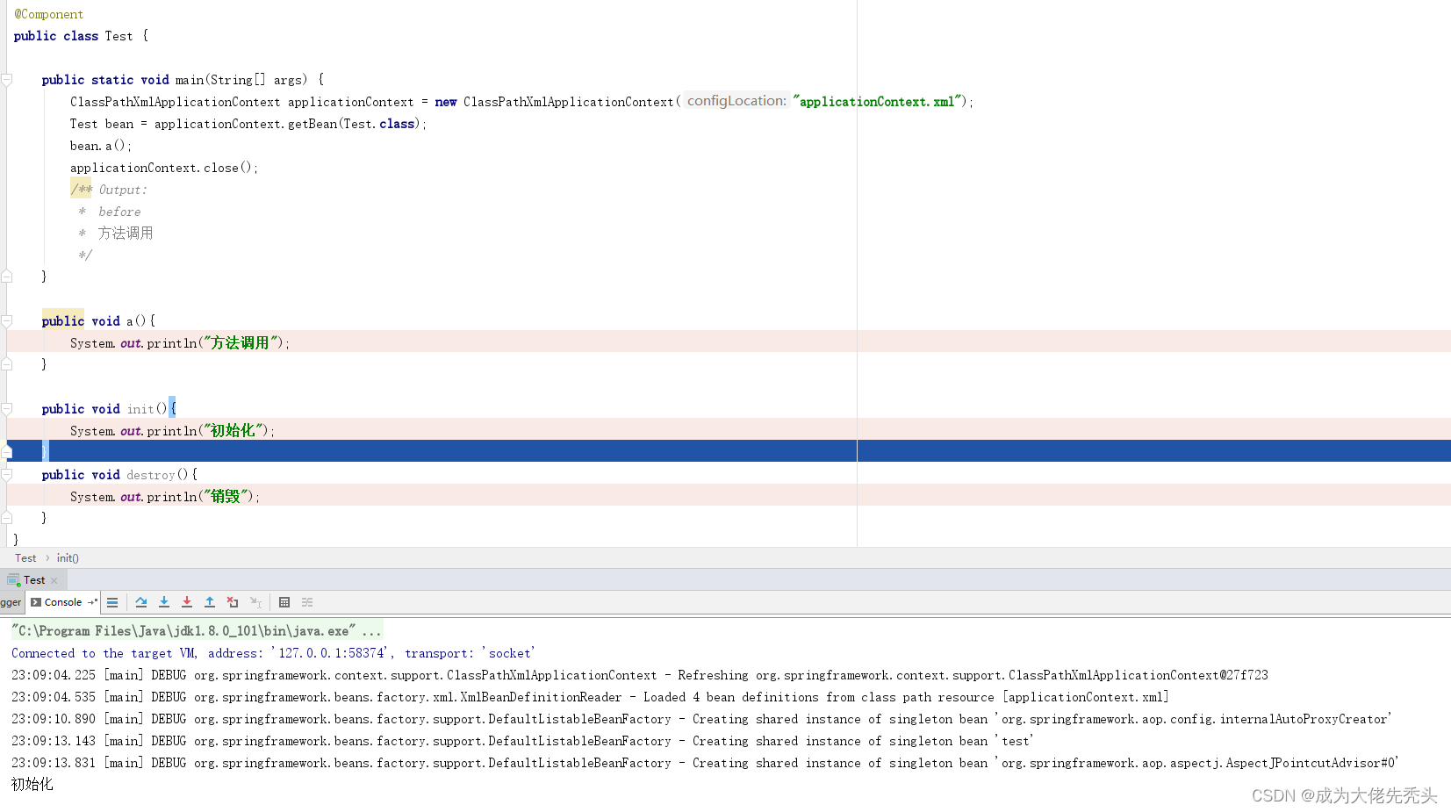Screen dimensions: 1451x812
Task: Click the println line with 方法调用
Action: (180, 342)
